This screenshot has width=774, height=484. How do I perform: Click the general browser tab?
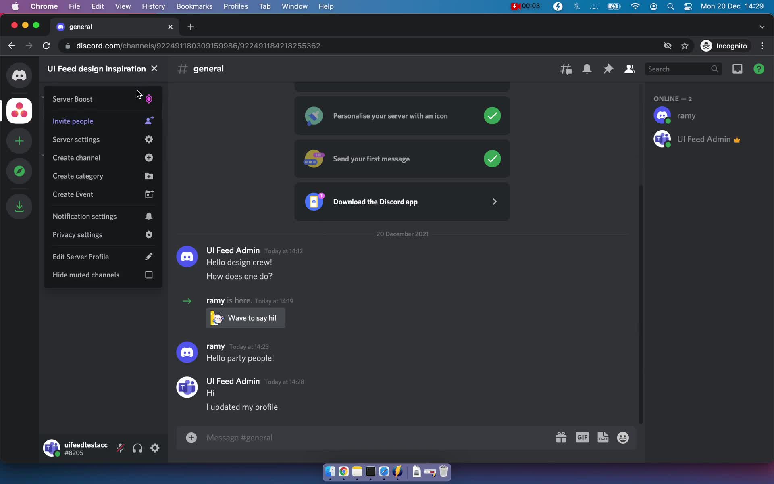[x=114, y=27]
